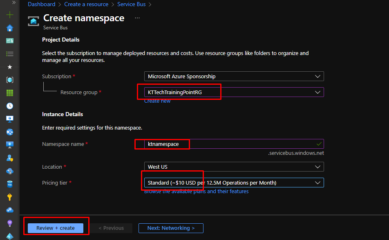Image resolution: width=389 pixels, height=240 pixels.
Task: Open the Subscription dropdown
Action: 234,76
